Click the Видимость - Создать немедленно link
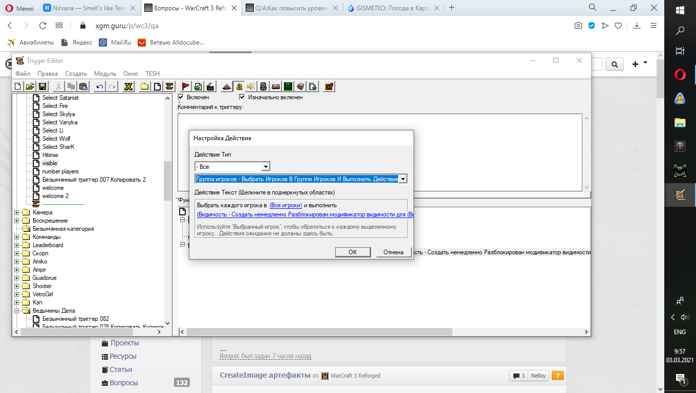Viewport: 696px width, 393px height. [305, 214]
